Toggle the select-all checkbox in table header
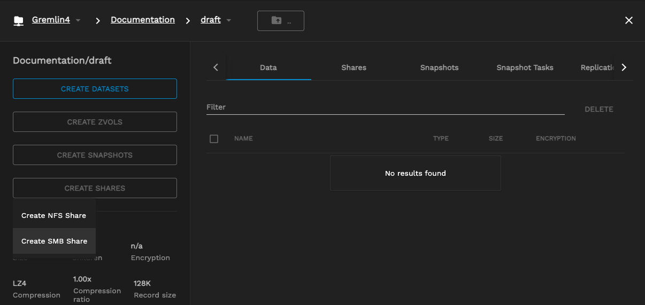This screenshot has height=305, width=645. click(x=214, y=139)
